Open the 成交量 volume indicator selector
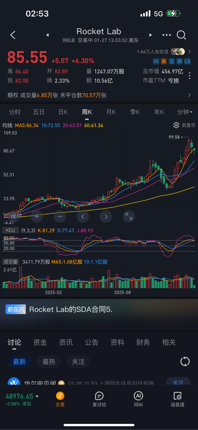Image resolution: width=198 pixels, height=430 pixels. click(10, 262)
